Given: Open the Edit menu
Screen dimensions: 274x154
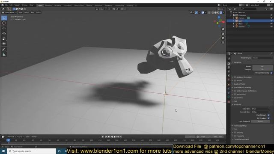Looking at the screenshot, I should coord(11,5).
